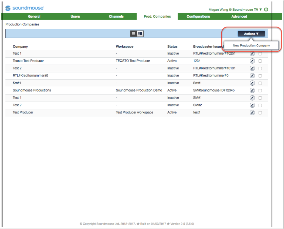Open the Configurations tab
Screen dimensions: 284x229
pyautogui.click(x=198, y=17)
